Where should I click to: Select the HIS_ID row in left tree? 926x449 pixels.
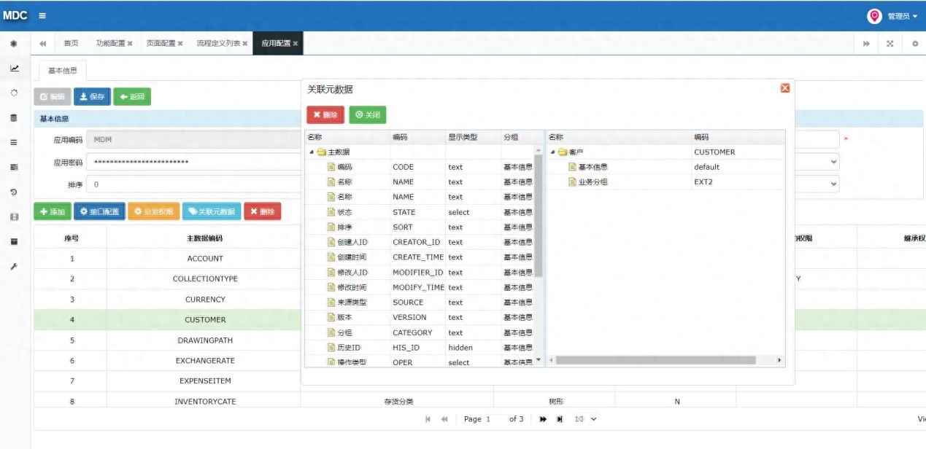420,348
